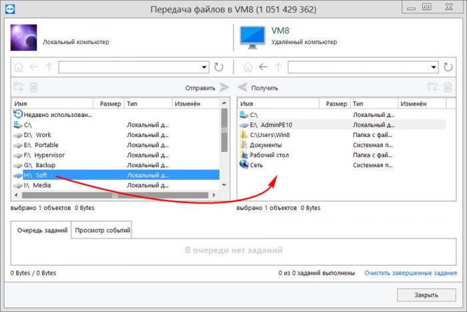
Task: Click the Сеть network globe icon
Action: tap(244, 164)
